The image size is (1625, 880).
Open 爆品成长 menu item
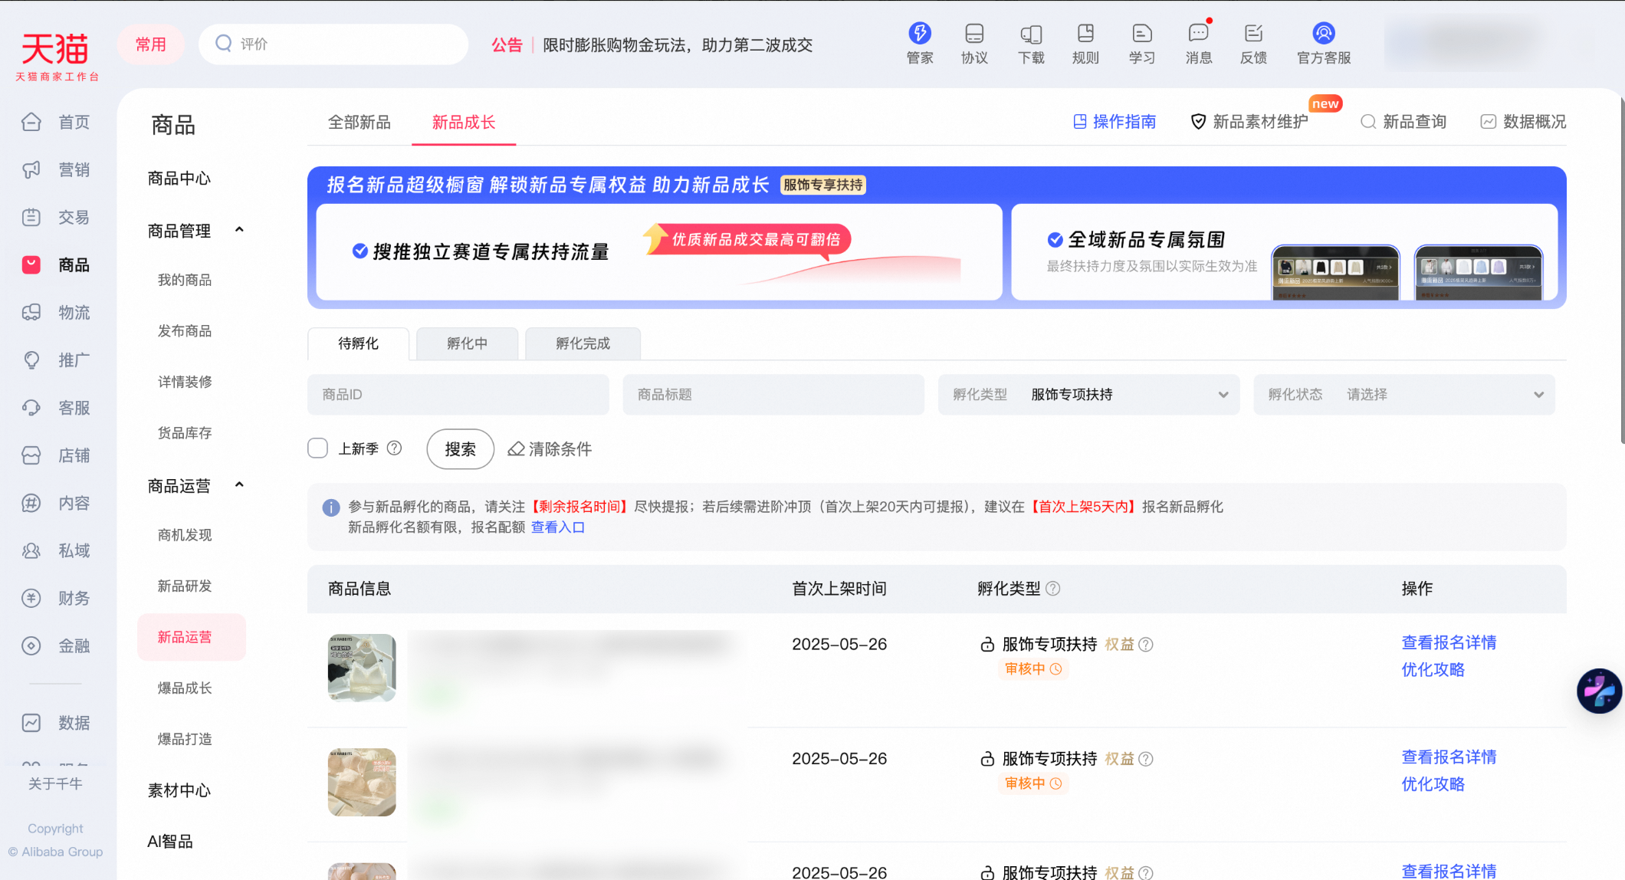(x=185, y=688)
